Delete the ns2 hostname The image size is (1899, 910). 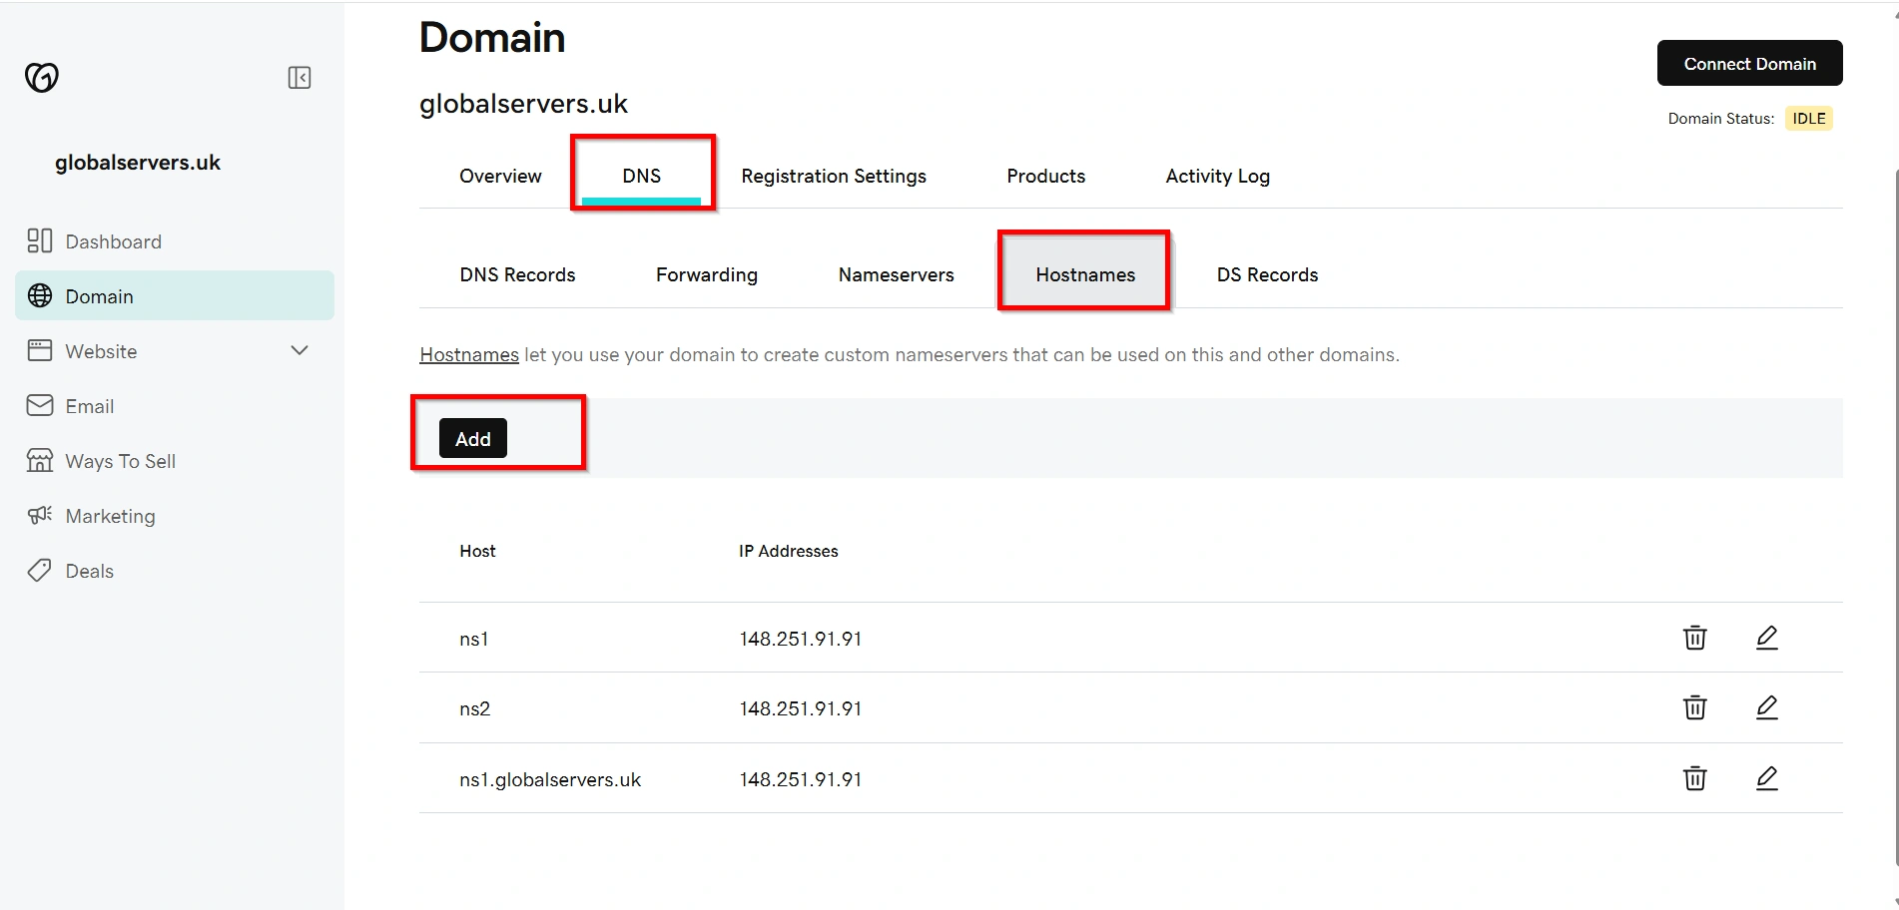coord(1695,707)
